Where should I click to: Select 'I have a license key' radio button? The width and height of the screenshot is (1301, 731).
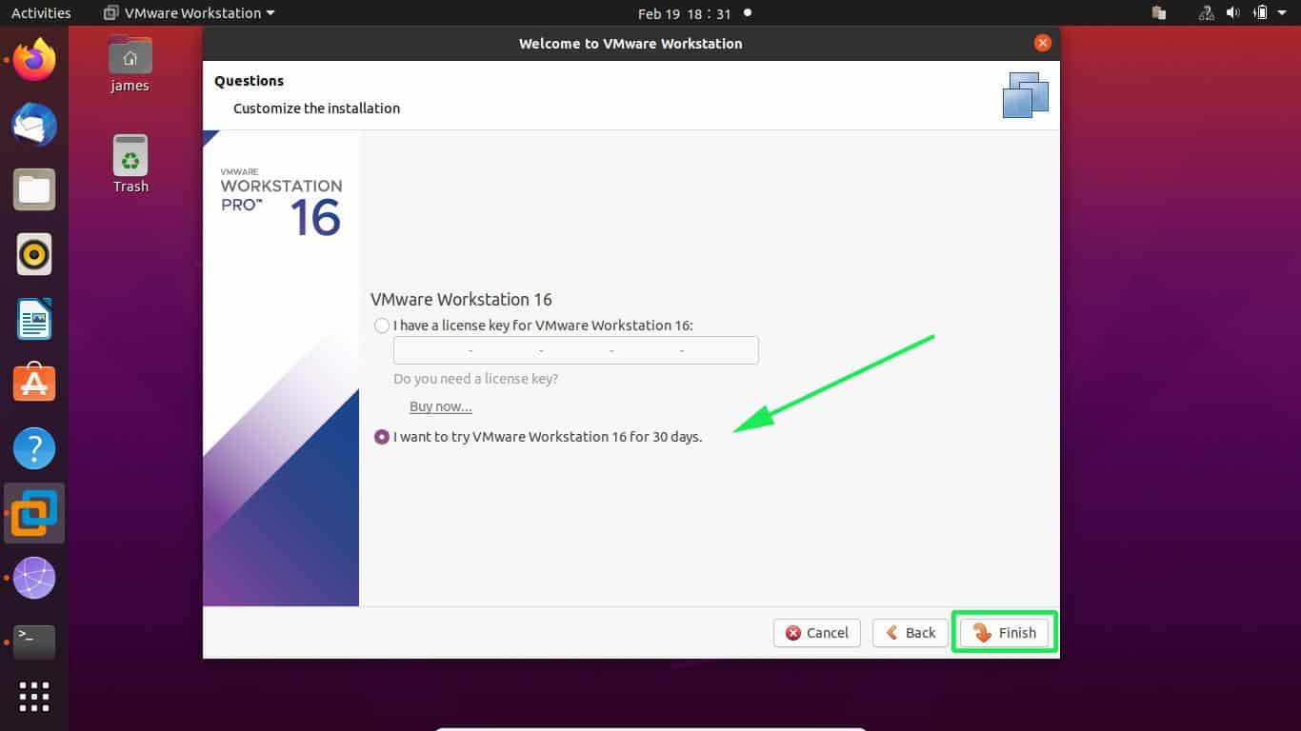point(382,326)
